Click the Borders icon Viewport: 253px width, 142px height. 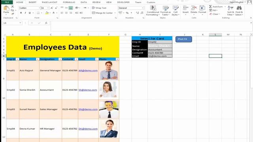(38, 13)
